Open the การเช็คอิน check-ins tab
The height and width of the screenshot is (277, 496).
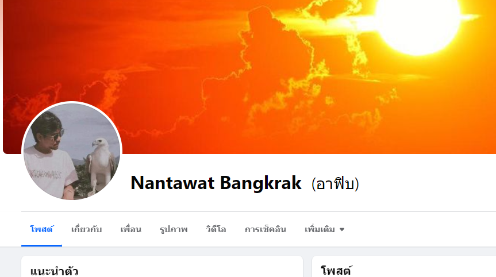266,229
